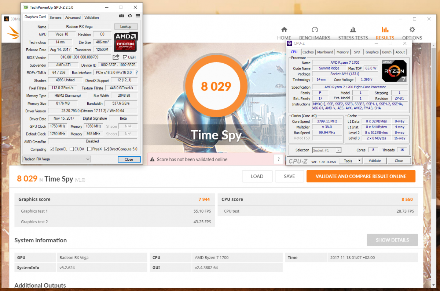The image size is (440, 291).
Task: Click the AMD Radeon Graphics logo
Action: point(126,42)
